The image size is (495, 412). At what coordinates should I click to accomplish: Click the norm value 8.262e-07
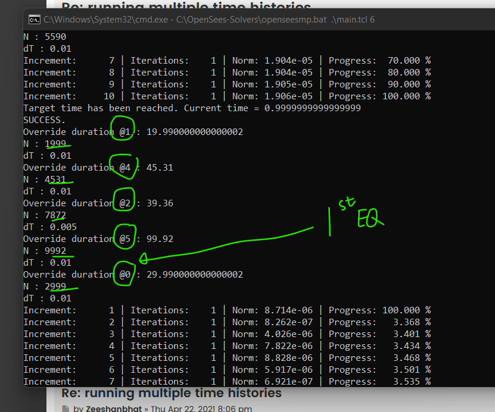[x=288, y=322]
